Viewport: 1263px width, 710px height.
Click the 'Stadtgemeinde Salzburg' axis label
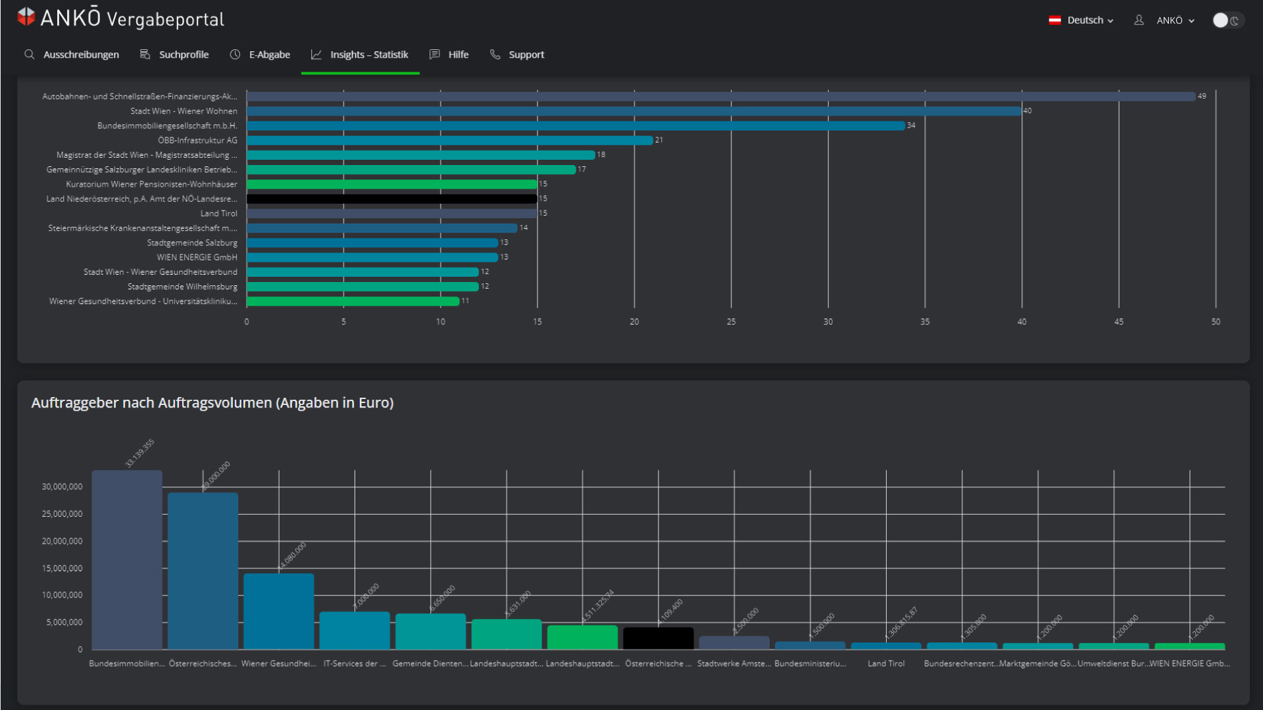(x=192, y=243)
